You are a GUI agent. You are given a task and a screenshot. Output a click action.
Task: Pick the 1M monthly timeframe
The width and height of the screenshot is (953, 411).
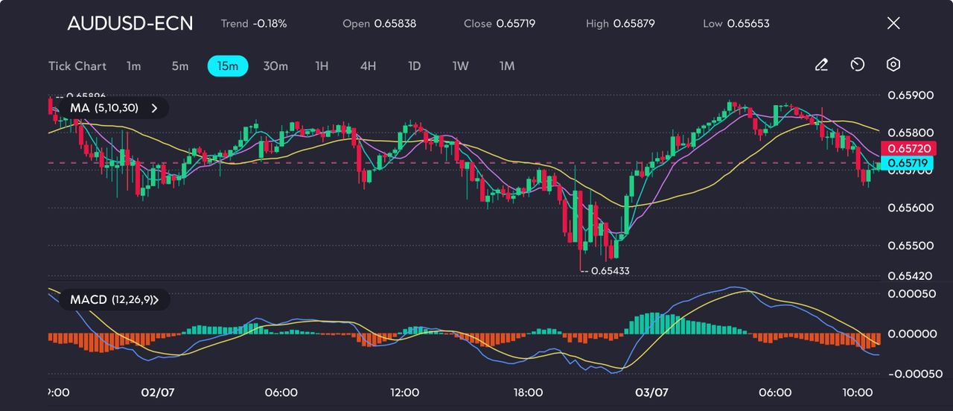click(507, 66)
